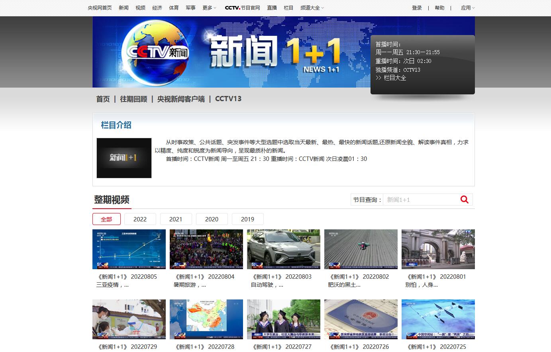The height and width of the screenshot is (352, 551).
Task: Click the 《新闻1+1》20220805 三亚疫情 title link
Action: click(127, 281)
